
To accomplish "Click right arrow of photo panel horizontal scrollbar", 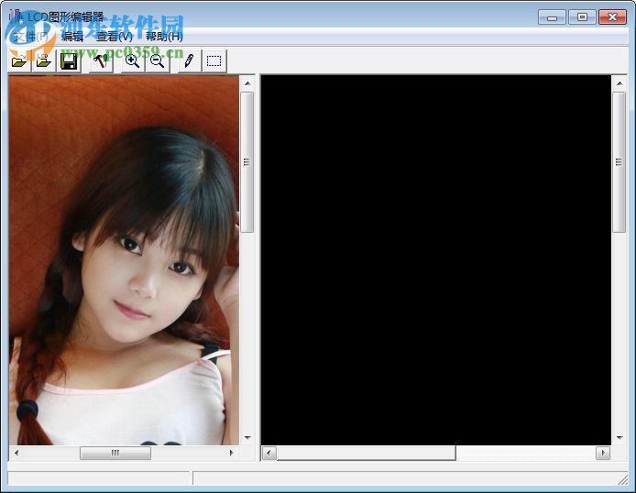I will tap(232, 453).
